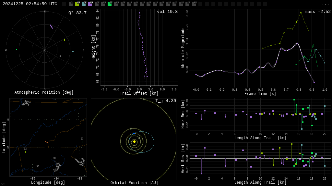Click the red meteor track on the map

(46, 142)
